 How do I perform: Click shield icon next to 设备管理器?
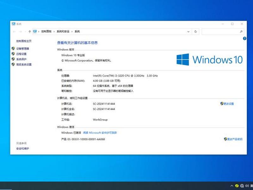point(13,48)
